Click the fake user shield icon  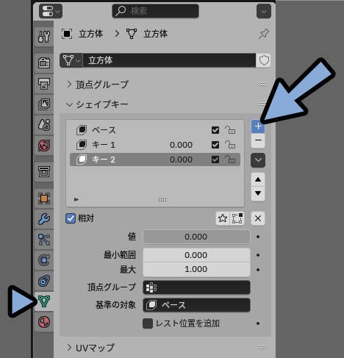click(264, 60)
